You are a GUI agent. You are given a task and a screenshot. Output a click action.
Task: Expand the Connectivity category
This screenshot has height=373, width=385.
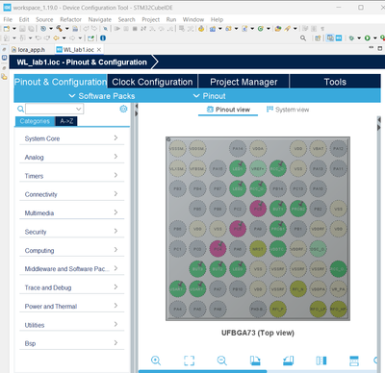point(71,194)
